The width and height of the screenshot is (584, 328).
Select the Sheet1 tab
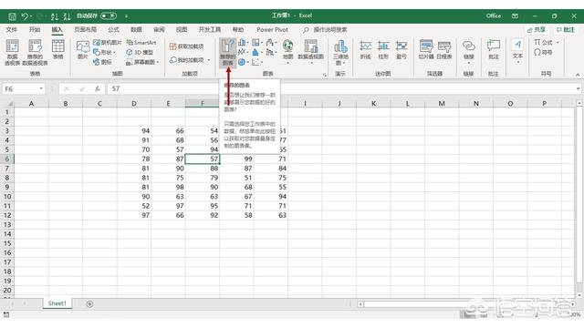57,303
